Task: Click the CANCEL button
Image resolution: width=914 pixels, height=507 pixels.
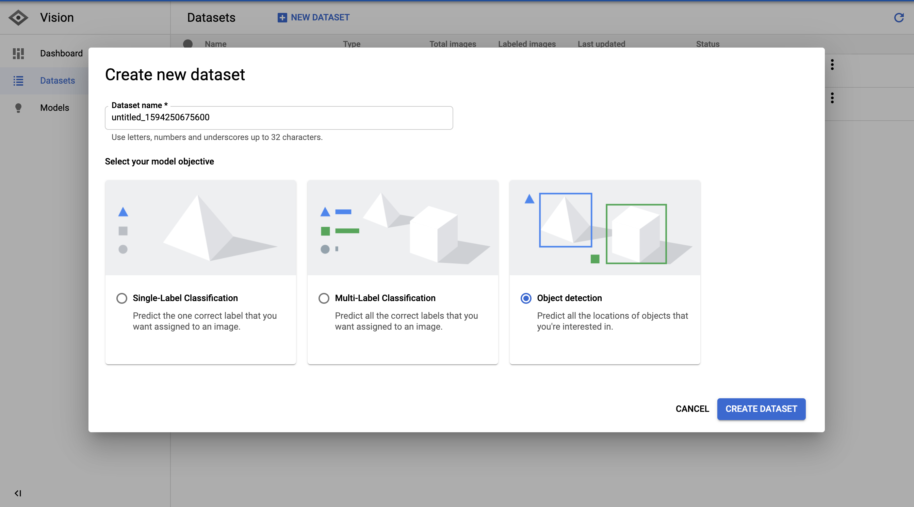Action: coord(692,409)
